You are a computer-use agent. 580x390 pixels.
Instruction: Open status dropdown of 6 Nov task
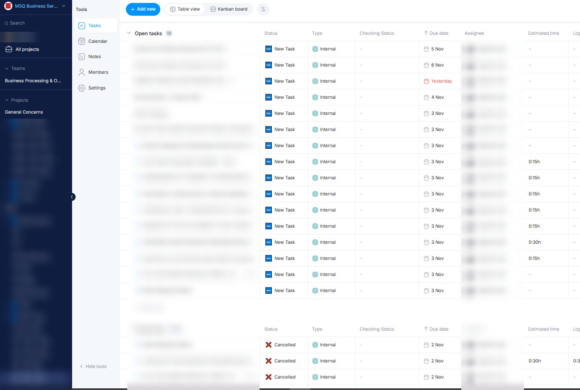tap(284, 65)
